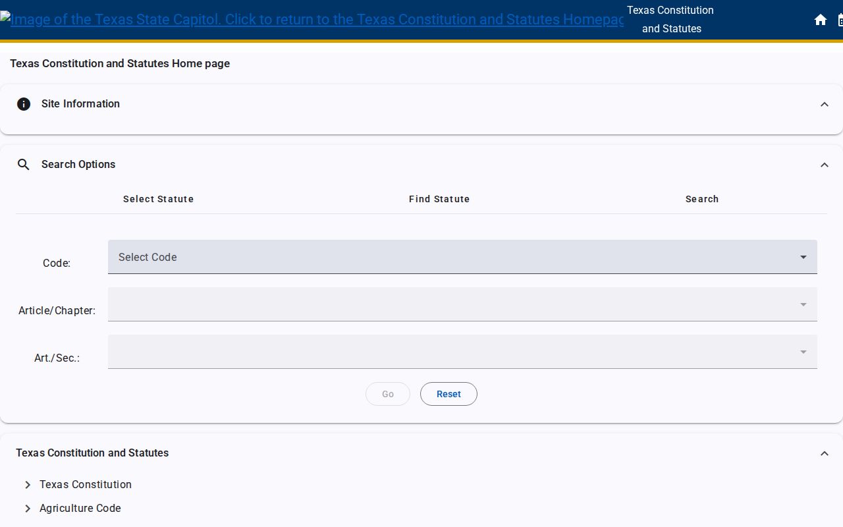Switch to the Find Statute tab
Viewport: 843px width, 527px height.
point(439,199)
